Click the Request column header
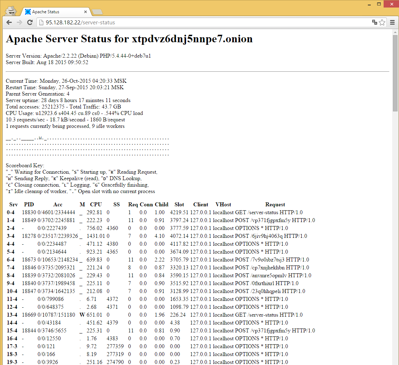399x365 pixels. pos(275,205)
